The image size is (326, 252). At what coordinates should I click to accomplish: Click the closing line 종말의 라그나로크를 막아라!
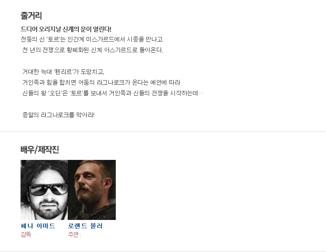point(58,115)
